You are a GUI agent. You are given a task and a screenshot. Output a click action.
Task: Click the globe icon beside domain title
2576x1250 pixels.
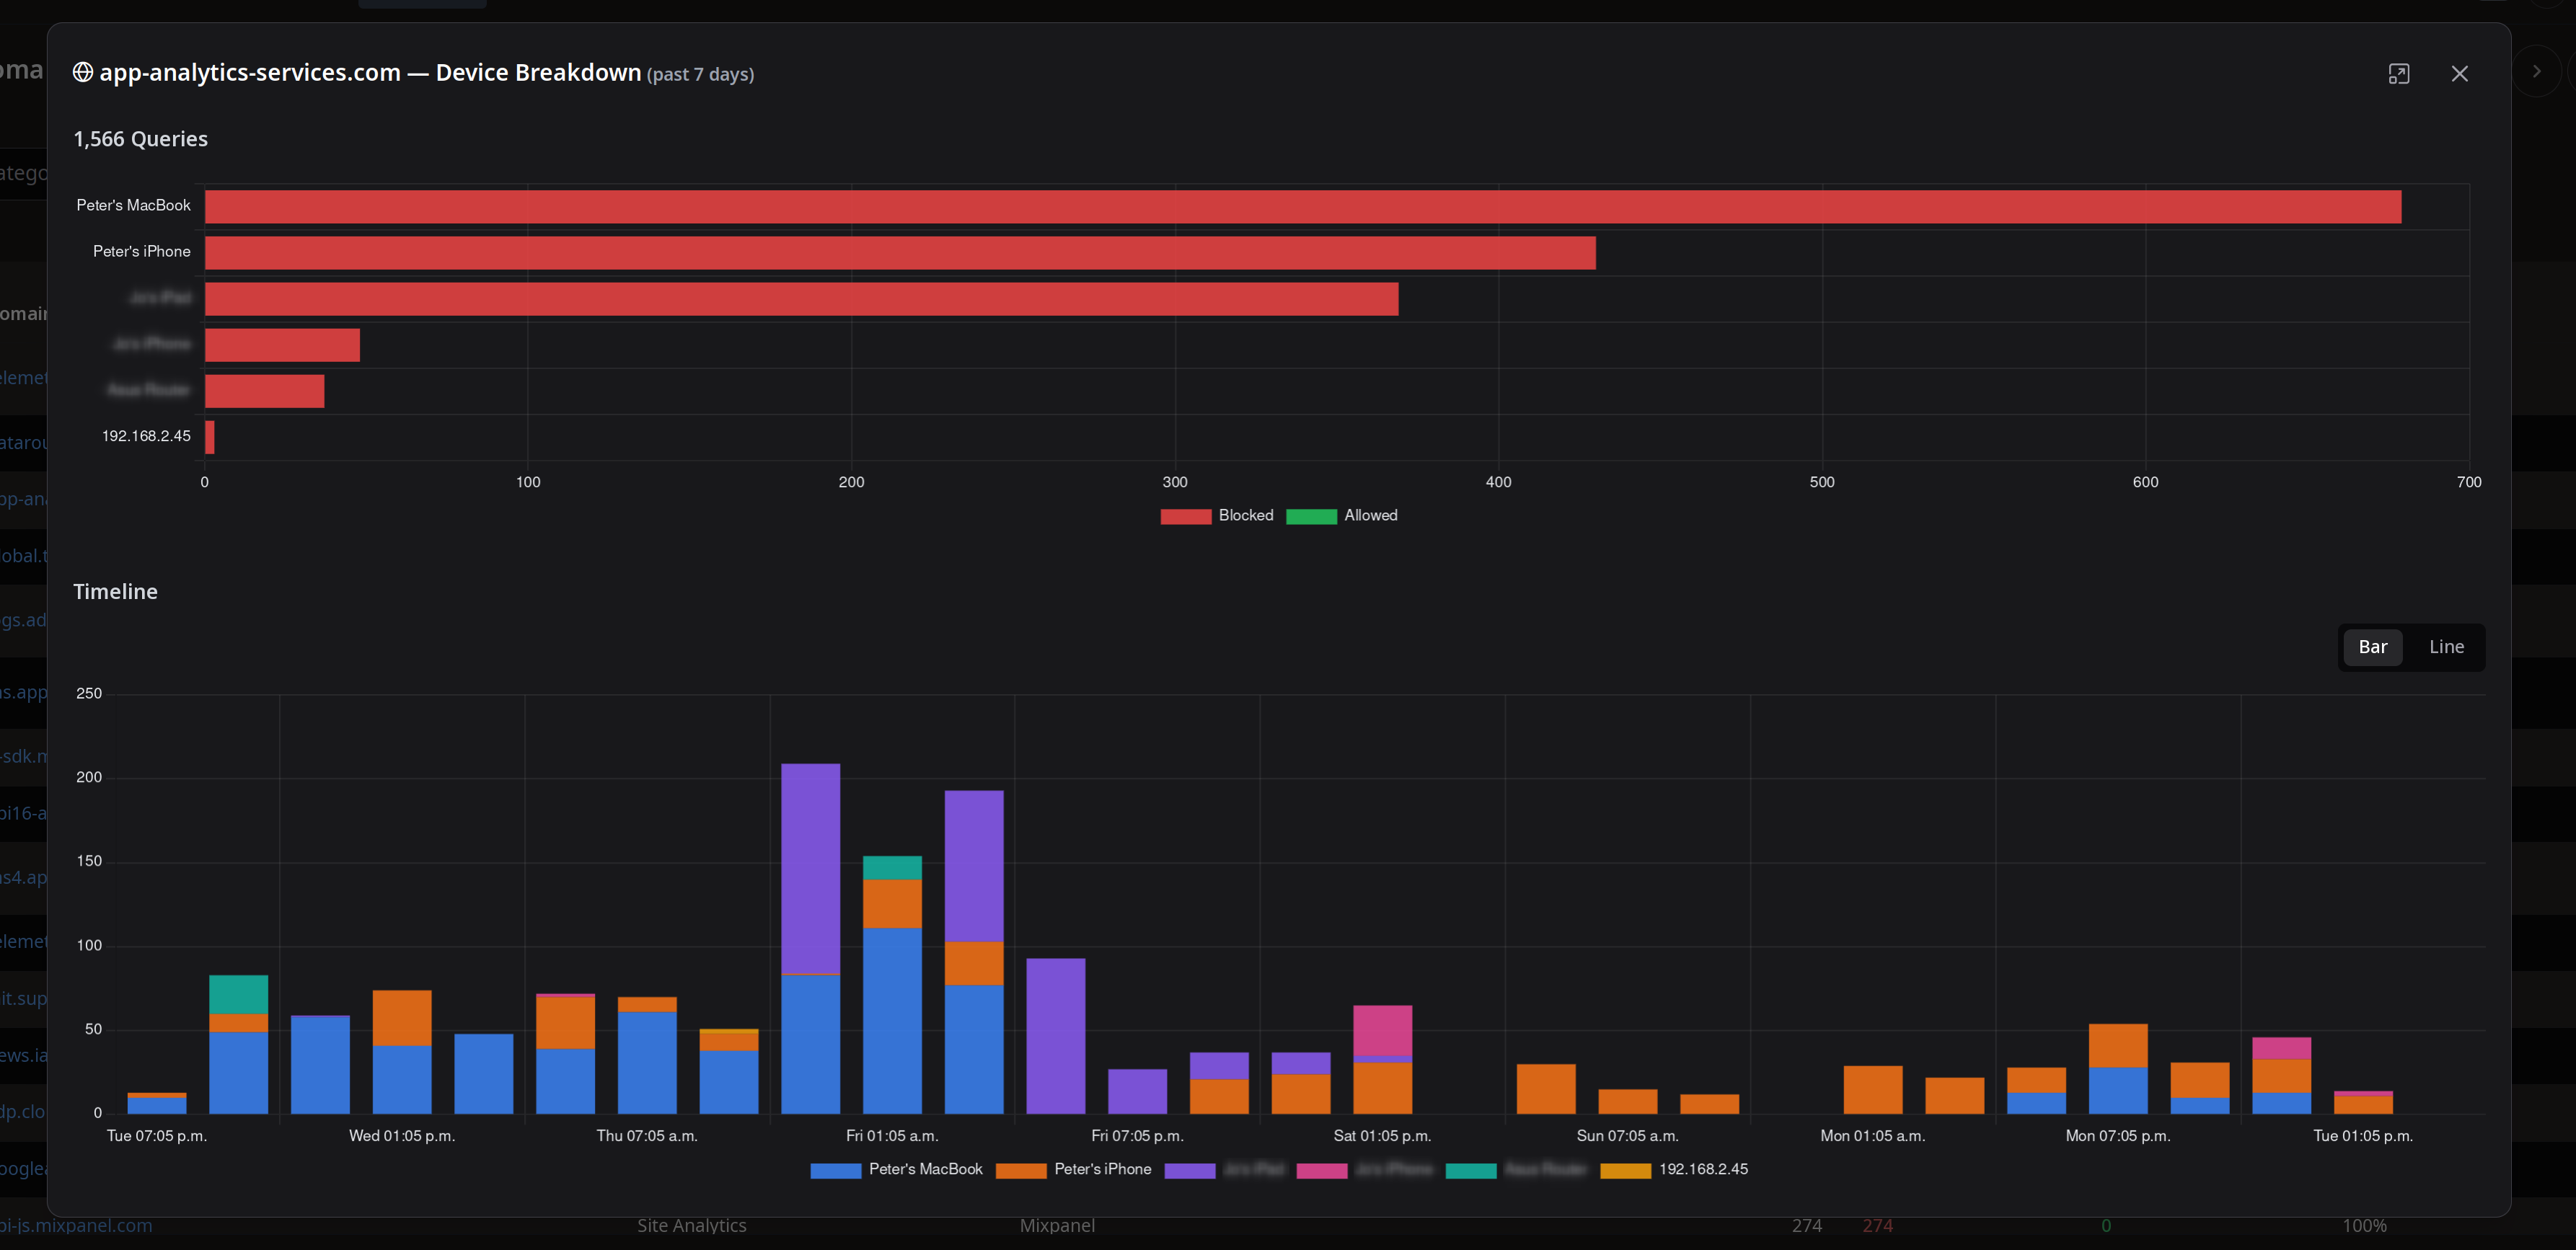pos(83,72)
